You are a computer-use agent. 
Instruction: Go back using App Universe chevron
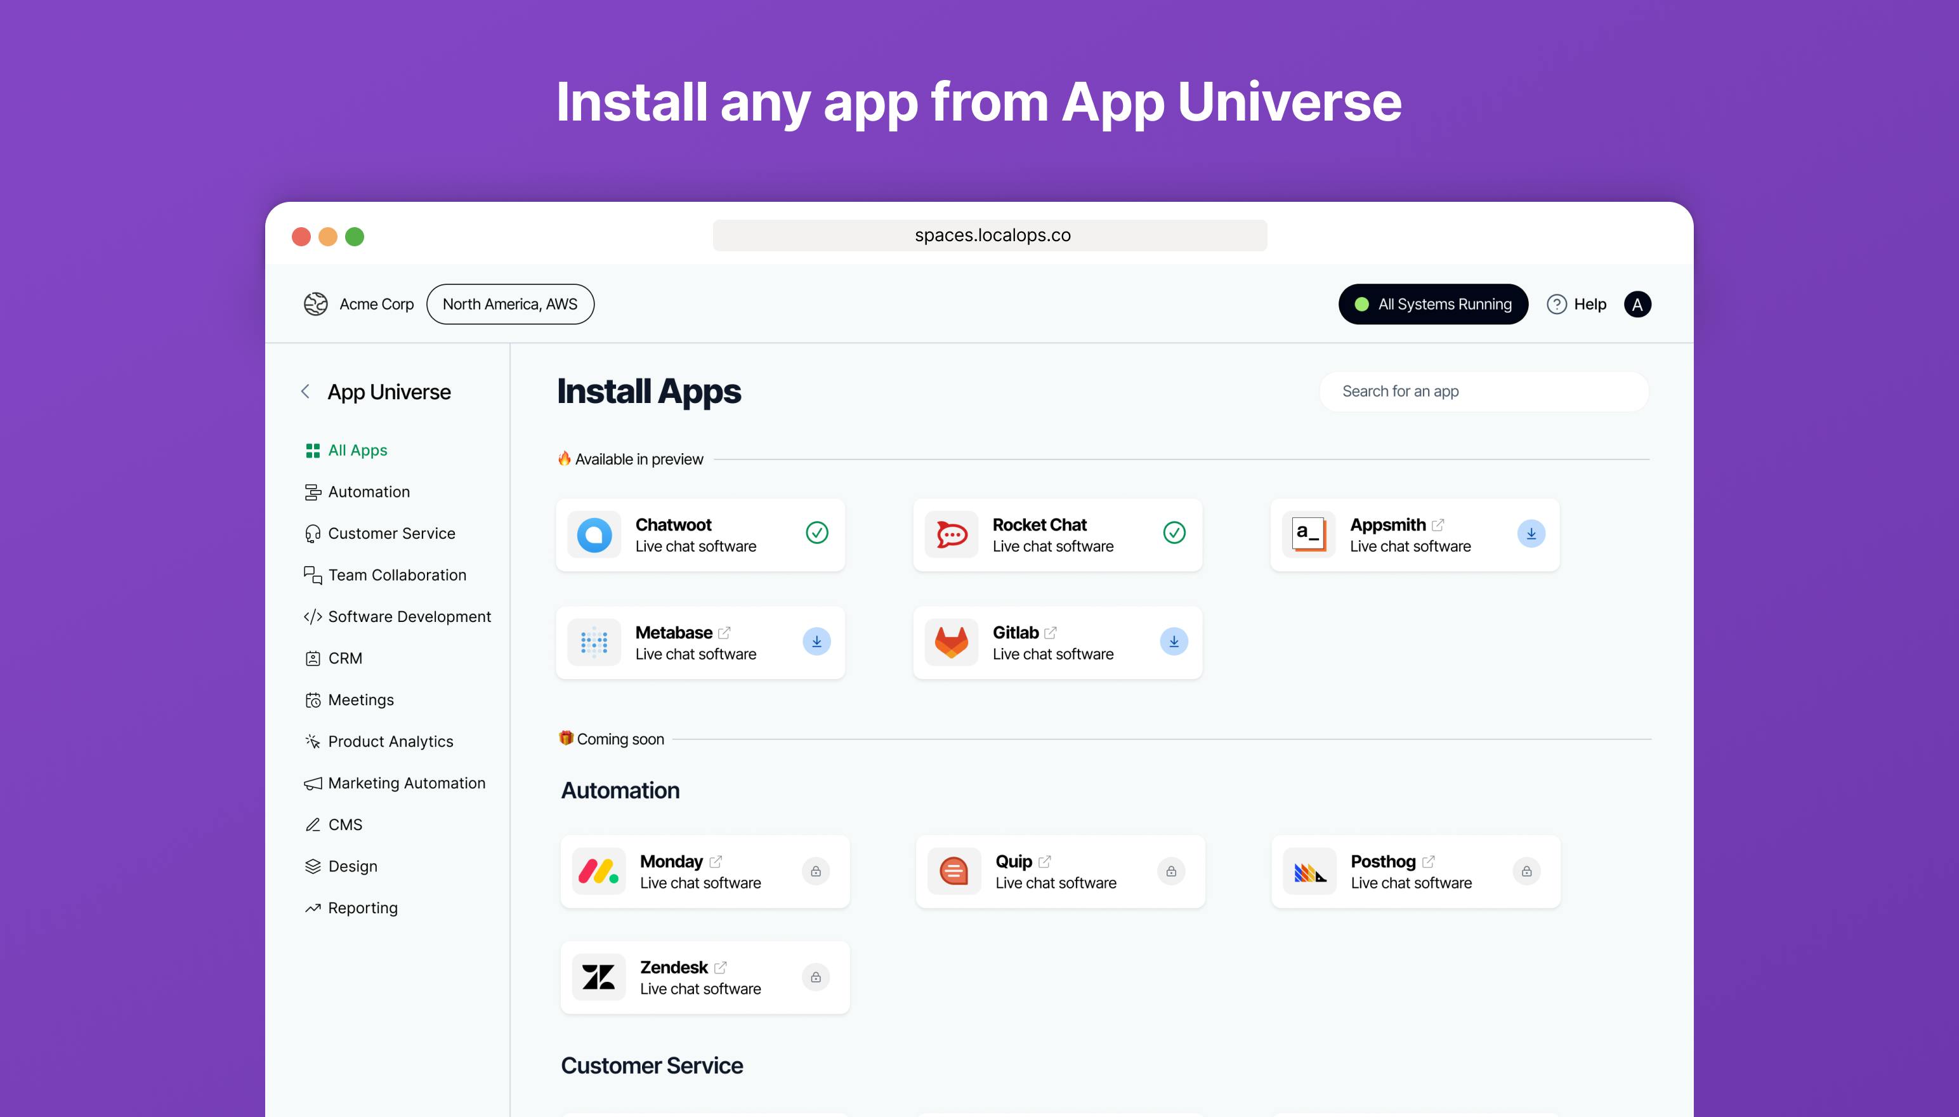[305, 392]
